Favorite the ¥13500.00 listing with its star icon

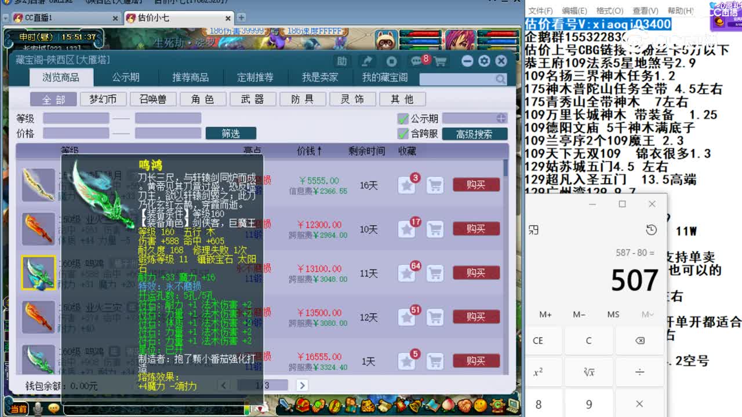click(x=406, y=317)
